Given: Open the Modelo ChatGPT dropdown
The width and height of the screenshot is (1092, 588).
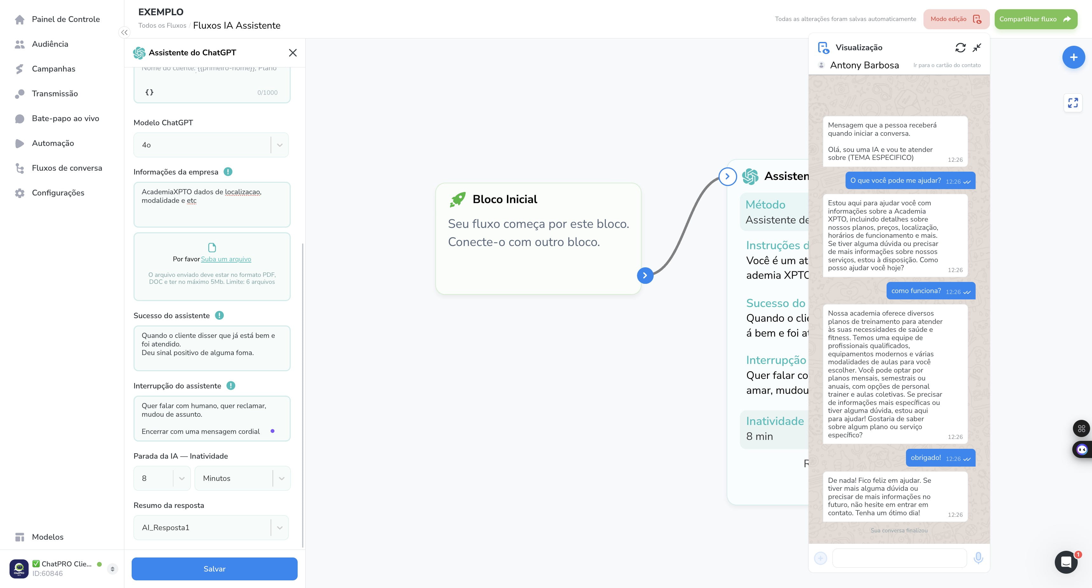Looking at the screenshot, I should click(x=211, y=145).
